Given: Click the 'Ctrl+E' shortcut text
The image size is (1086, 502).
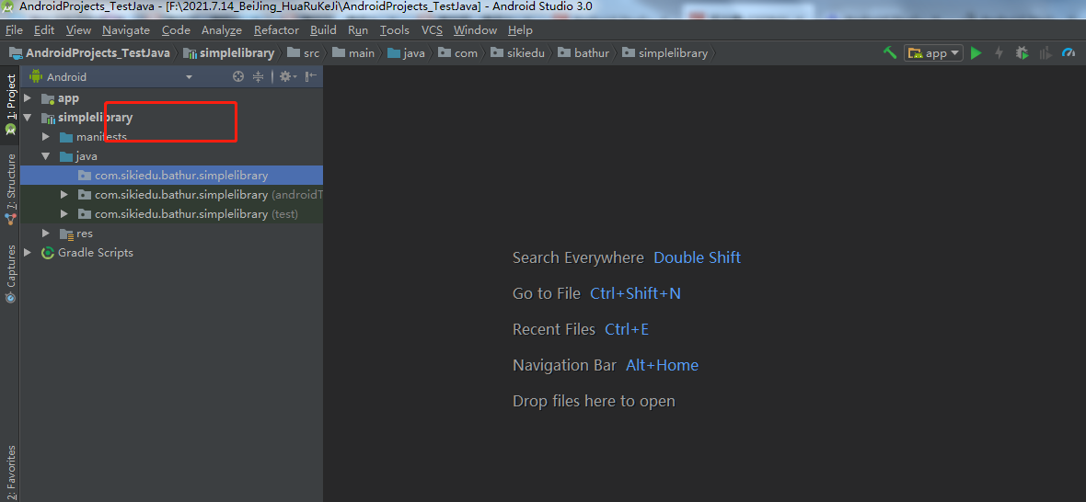Looking at the screenshot, I should point(627,330).
